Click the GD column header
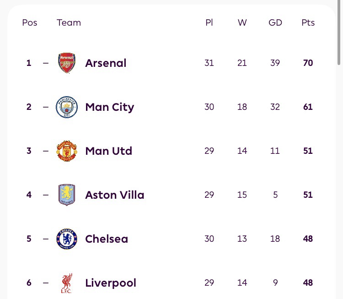Viewport: 343px width, 299px height. point(275,23)
